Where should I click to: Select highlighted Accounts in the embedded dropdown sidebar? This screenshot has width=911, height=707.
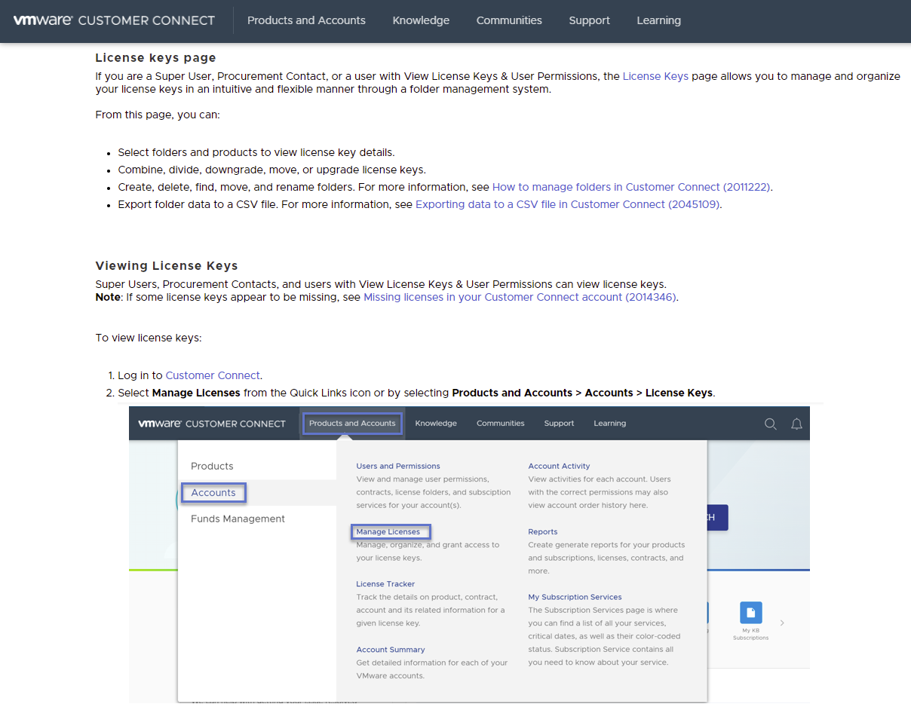click(x=213, y=493)
